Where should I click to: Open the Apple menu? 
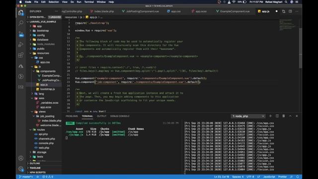(x=20, y=2)
